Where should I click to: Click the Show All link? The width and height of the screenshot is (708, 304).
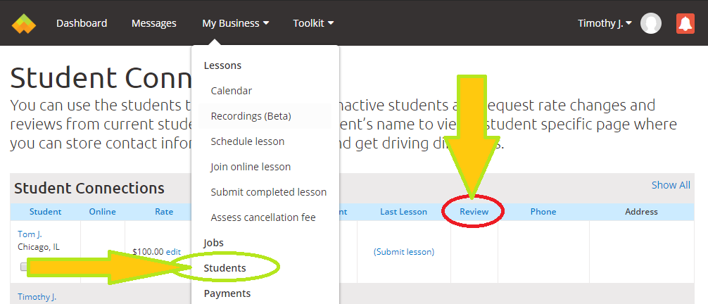[x=670, y=185]
